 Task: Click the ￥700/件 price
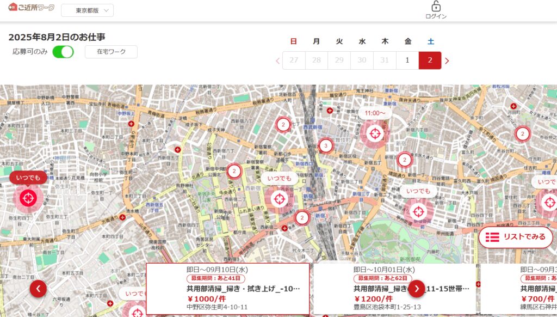pyautogui.click(x=538, y=299)
